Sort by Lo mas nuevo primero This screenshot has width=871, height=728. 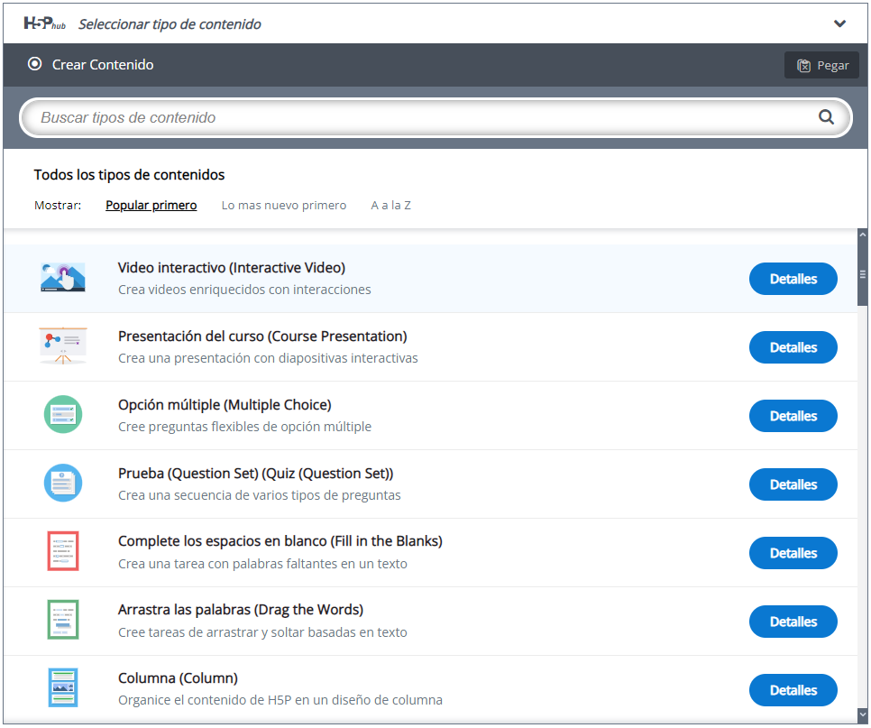pyautogui.click(x=284, y=206)
